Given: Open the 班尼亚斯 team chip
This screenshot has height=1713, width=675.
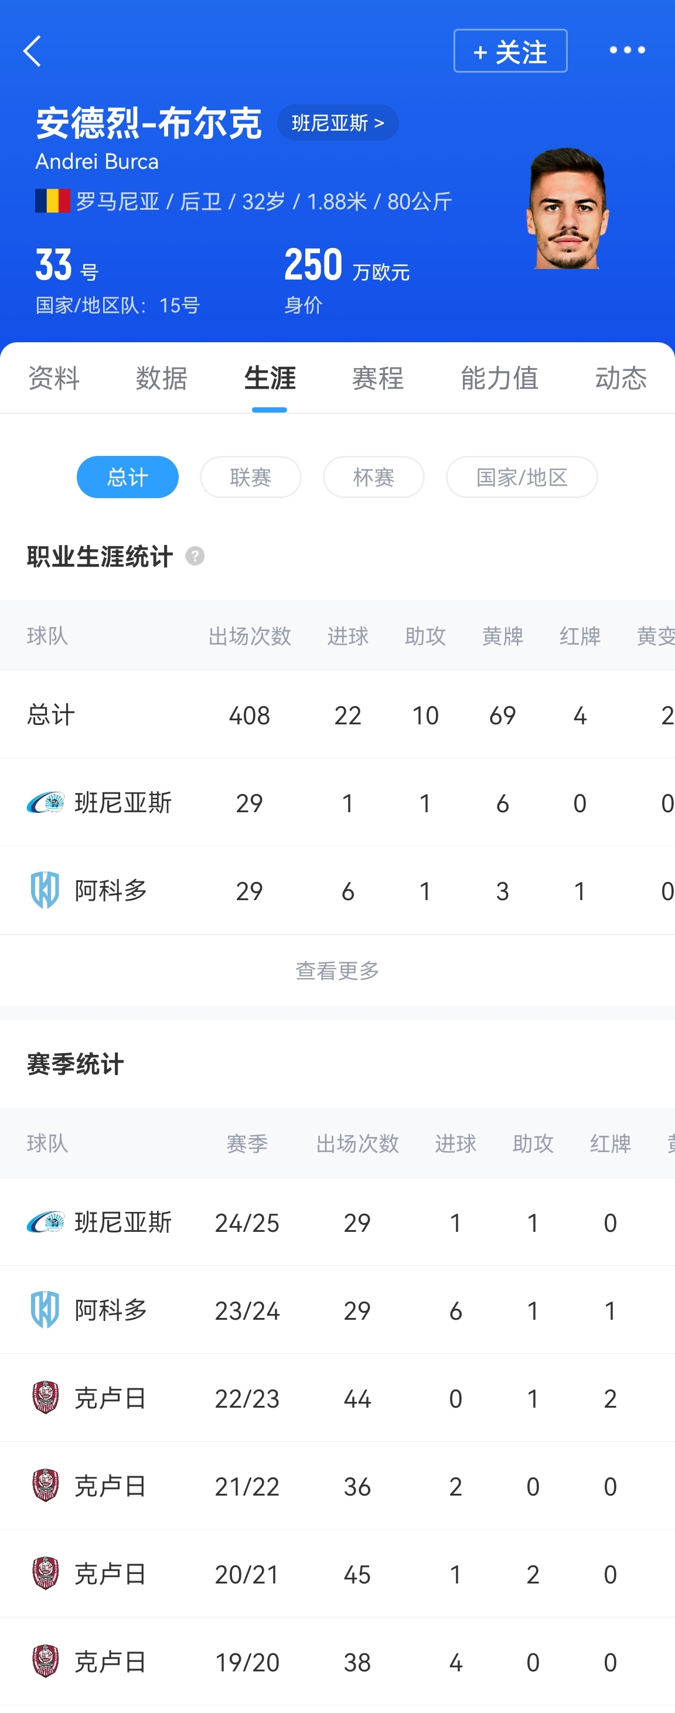Looking at the screenshot, I should [x=338, y=123].
